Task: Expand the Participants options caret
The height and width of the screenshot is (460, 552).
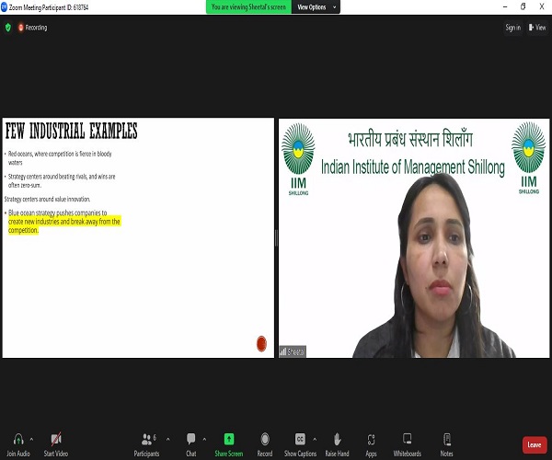Action: [x=168, y=439]
